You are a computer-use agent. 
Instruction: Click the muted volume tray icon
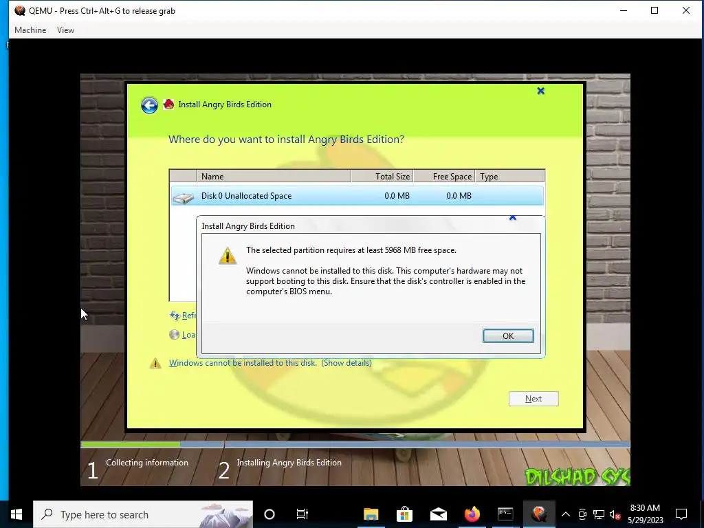coord(615,514)
